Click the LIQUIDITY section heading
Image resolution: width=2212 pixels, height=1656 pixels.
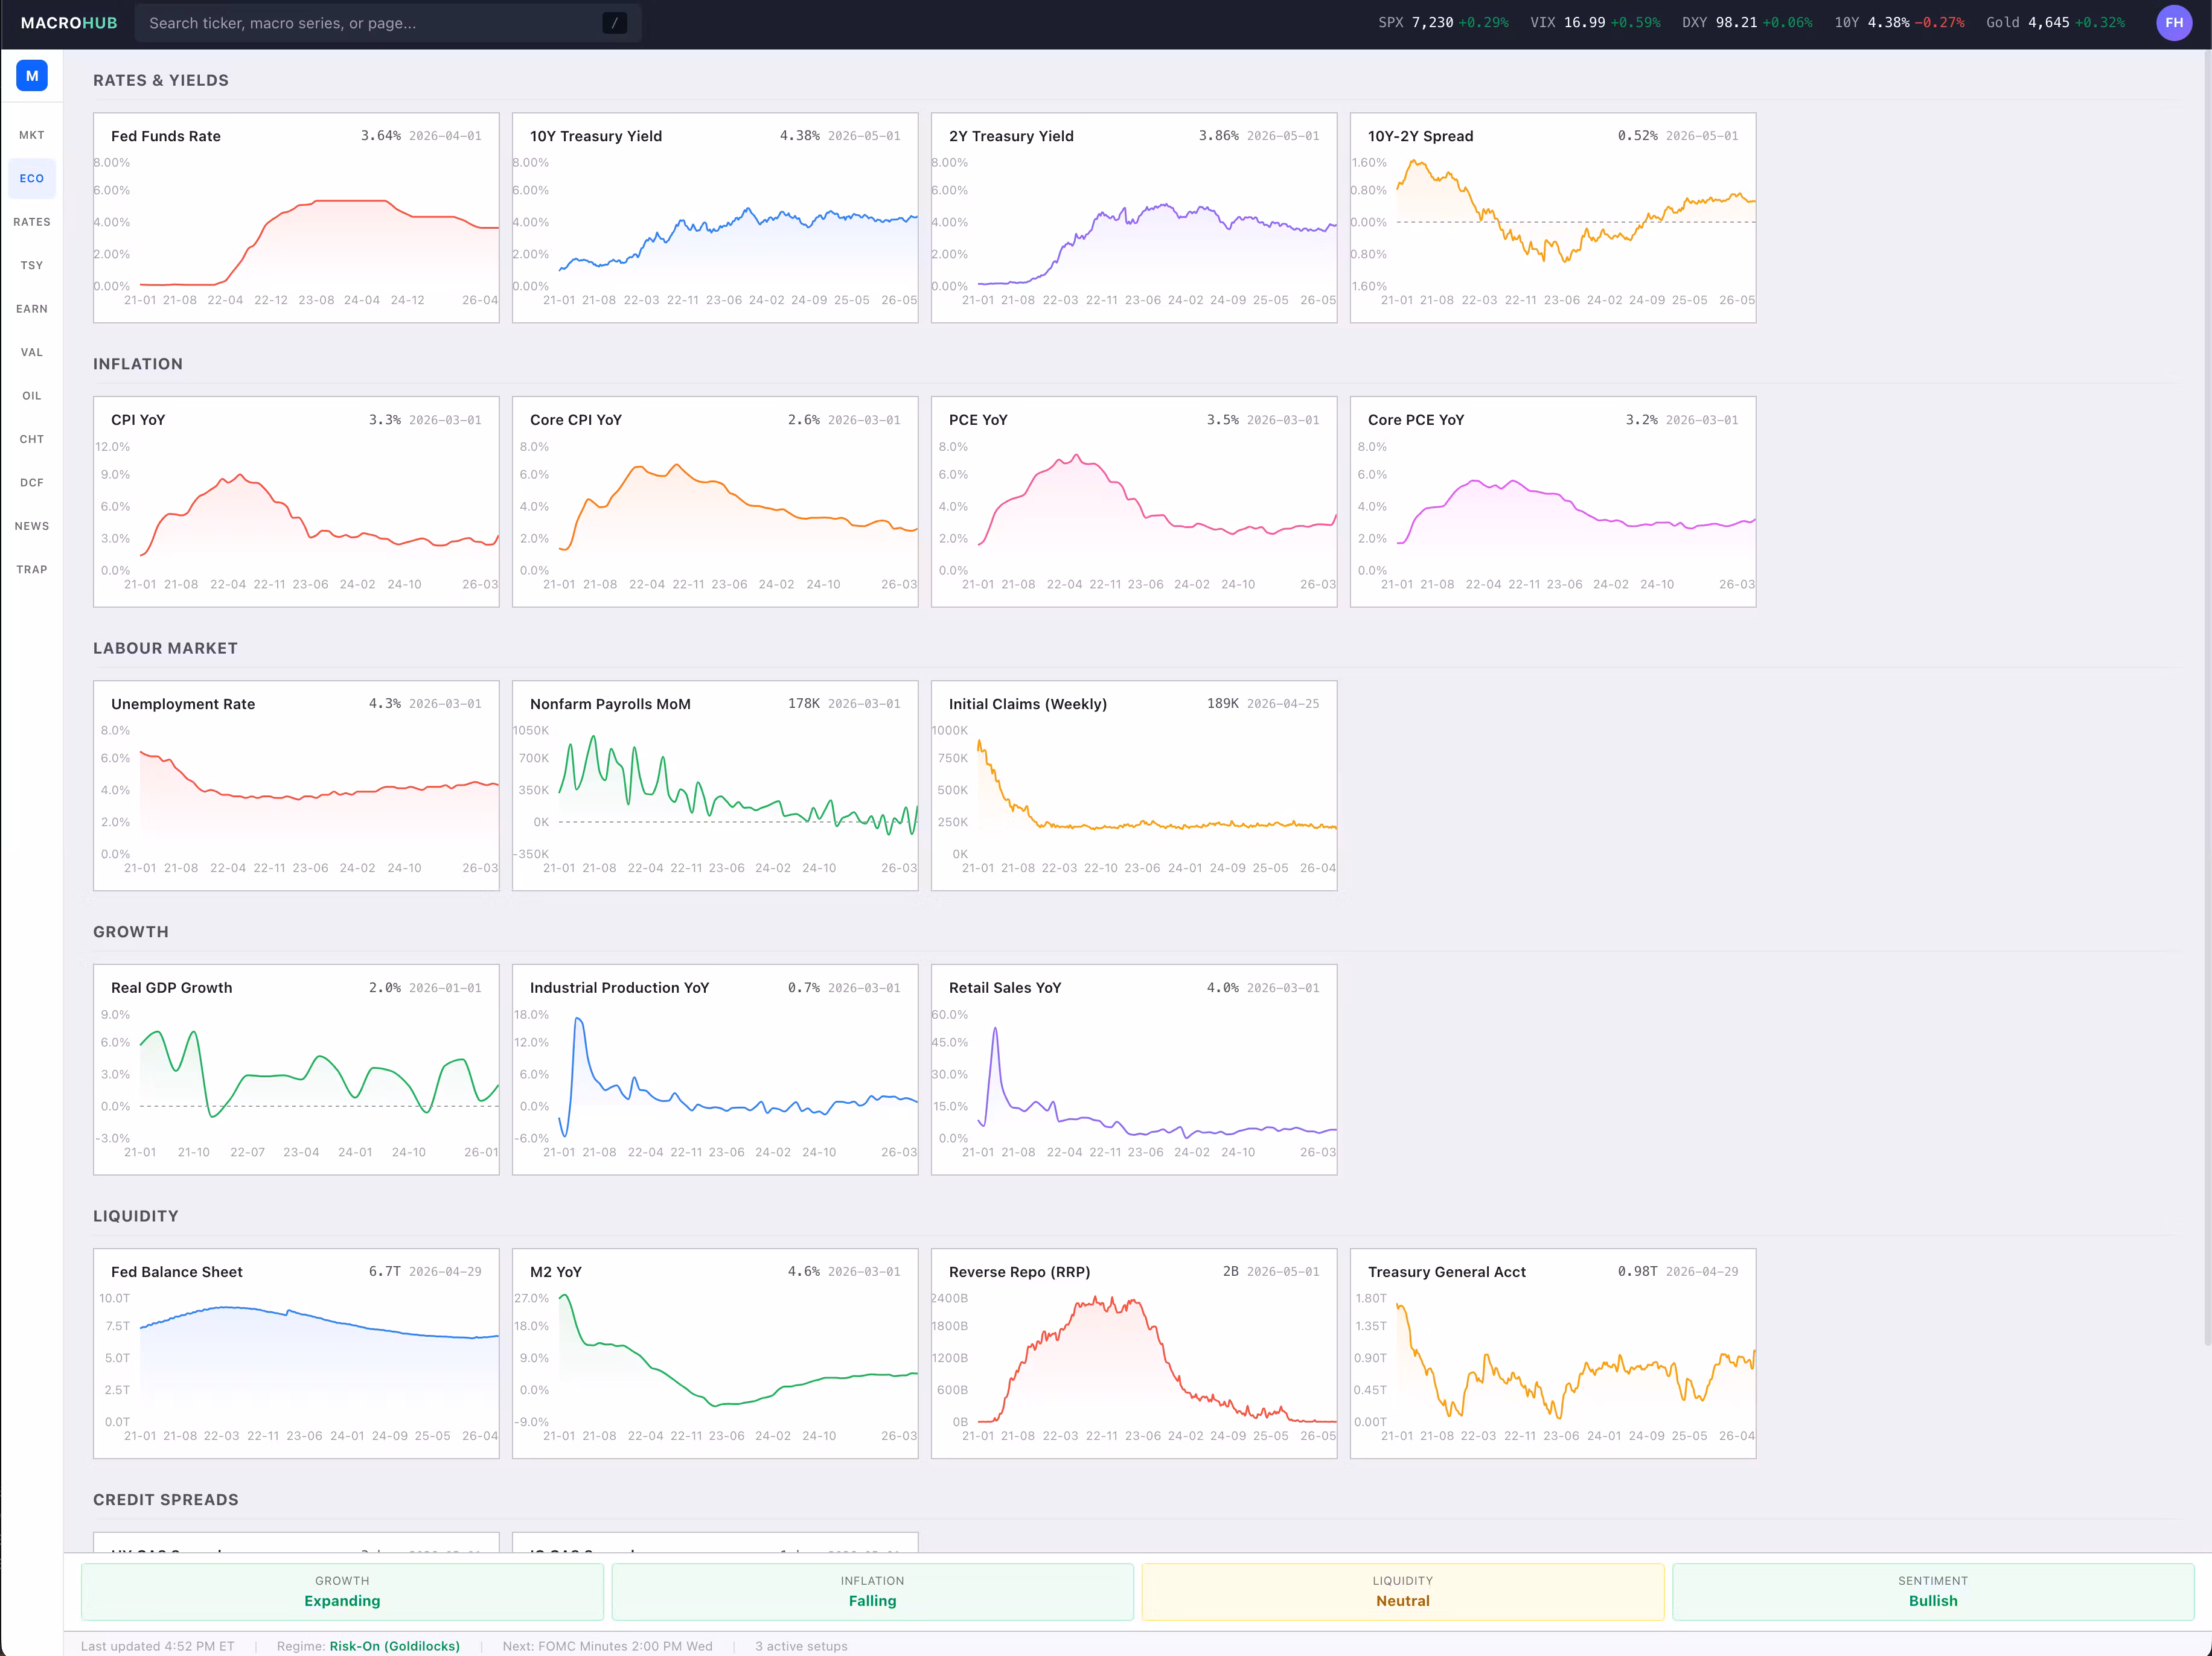(136, 1215)
